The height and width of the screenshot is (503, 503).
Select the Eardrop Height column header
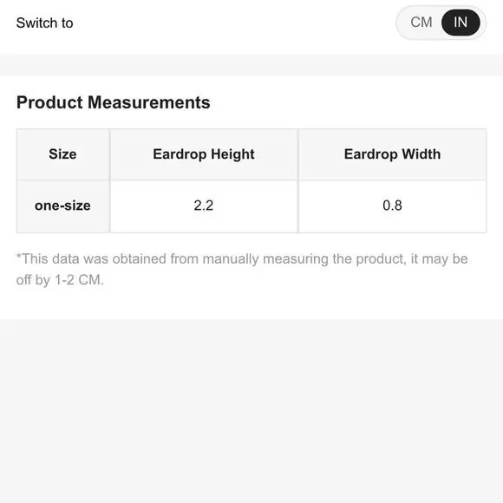coord(204,154)
